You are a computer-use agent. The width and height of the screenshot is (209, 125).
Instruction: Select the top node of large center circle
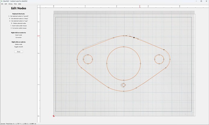[x=124, y=47]
